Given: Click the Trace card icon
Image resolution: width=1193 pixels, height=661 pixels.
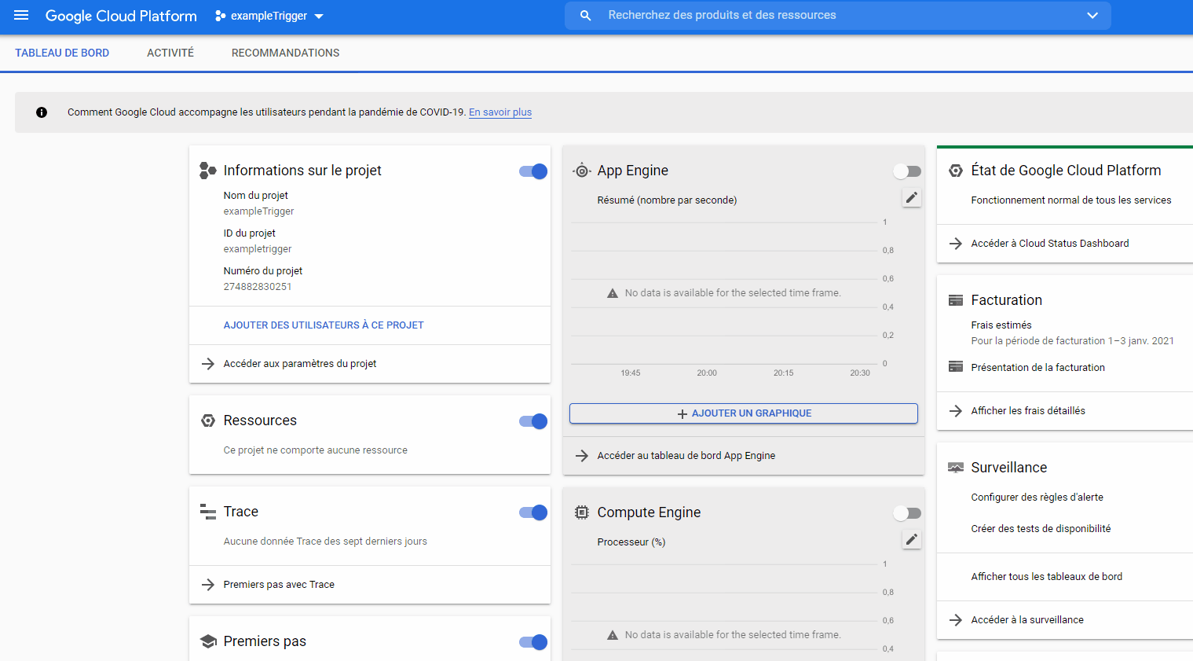Looking at the screenshot, I should coord(208,512).
